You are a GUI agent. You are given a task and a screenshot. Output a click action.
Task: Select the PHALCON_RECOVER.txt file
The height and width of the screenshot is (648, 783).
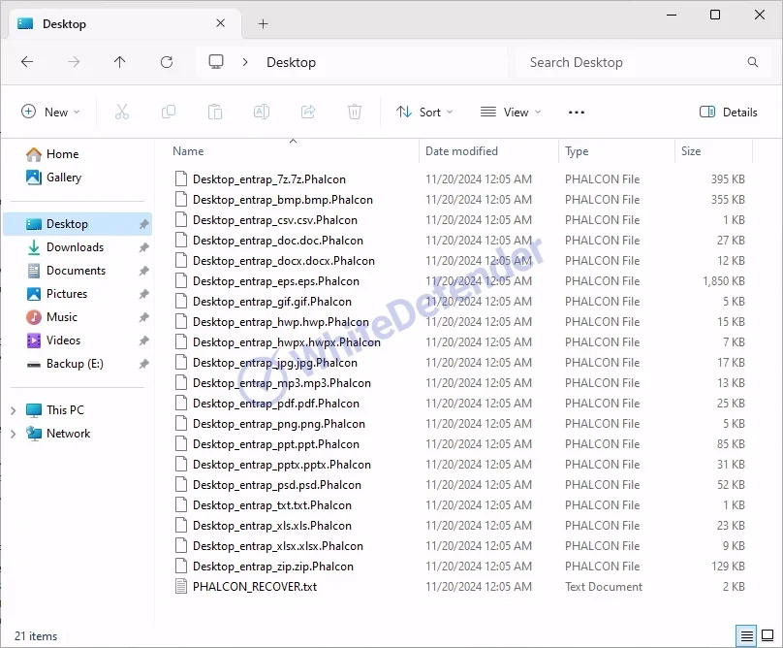[x=254, y=586]
